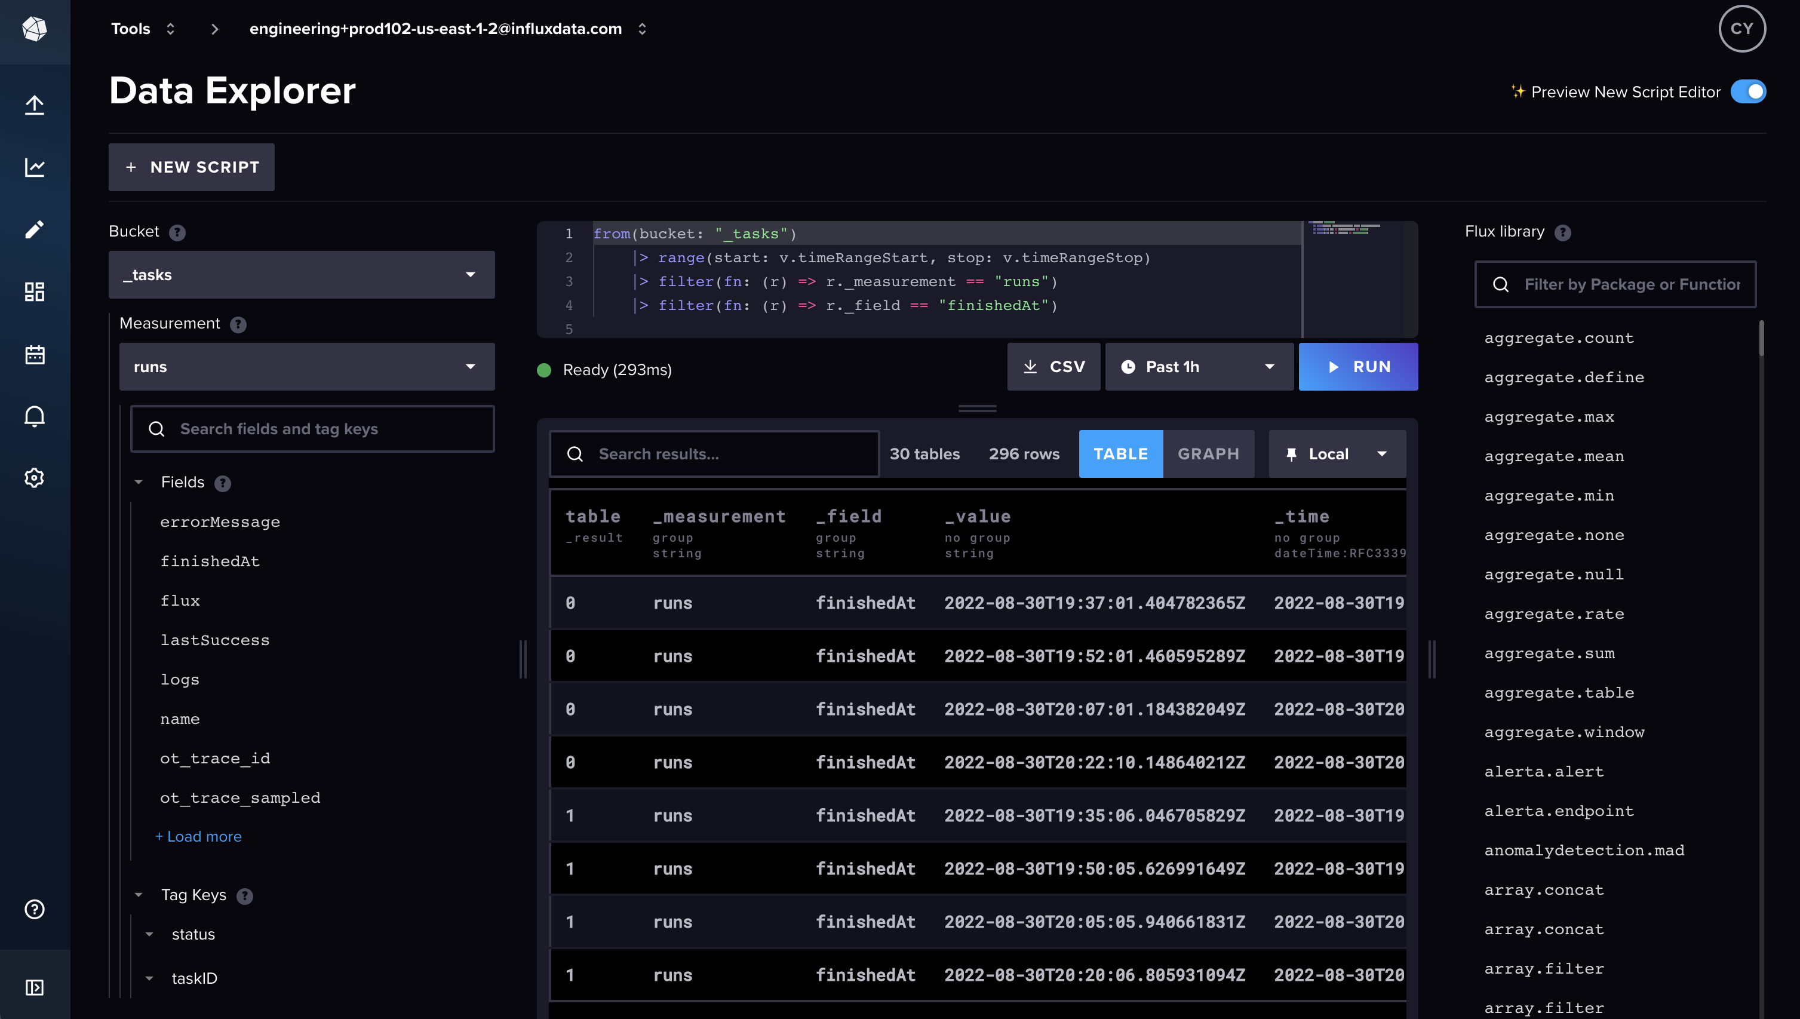This screenshot has height=1019, width=1800.
Task: Run the Flux query with RUN
Action: click(1357, 366)
